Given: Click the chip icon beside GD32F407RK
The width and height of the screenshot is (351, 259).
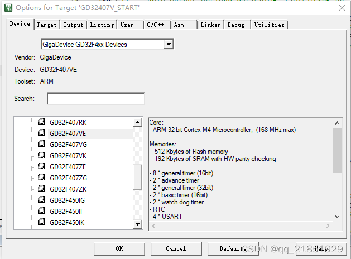Looking at the screenshot, I should pyautogui.click(x=41, y=122).
